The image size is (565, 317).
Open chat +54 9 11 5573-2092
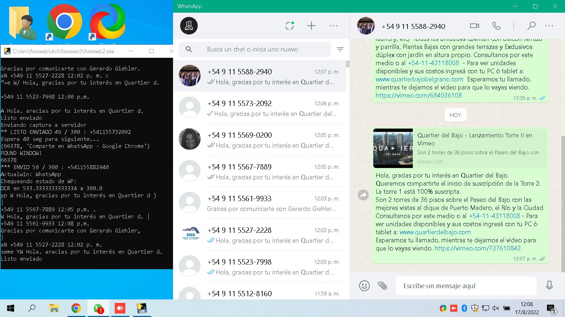[260, 108]
